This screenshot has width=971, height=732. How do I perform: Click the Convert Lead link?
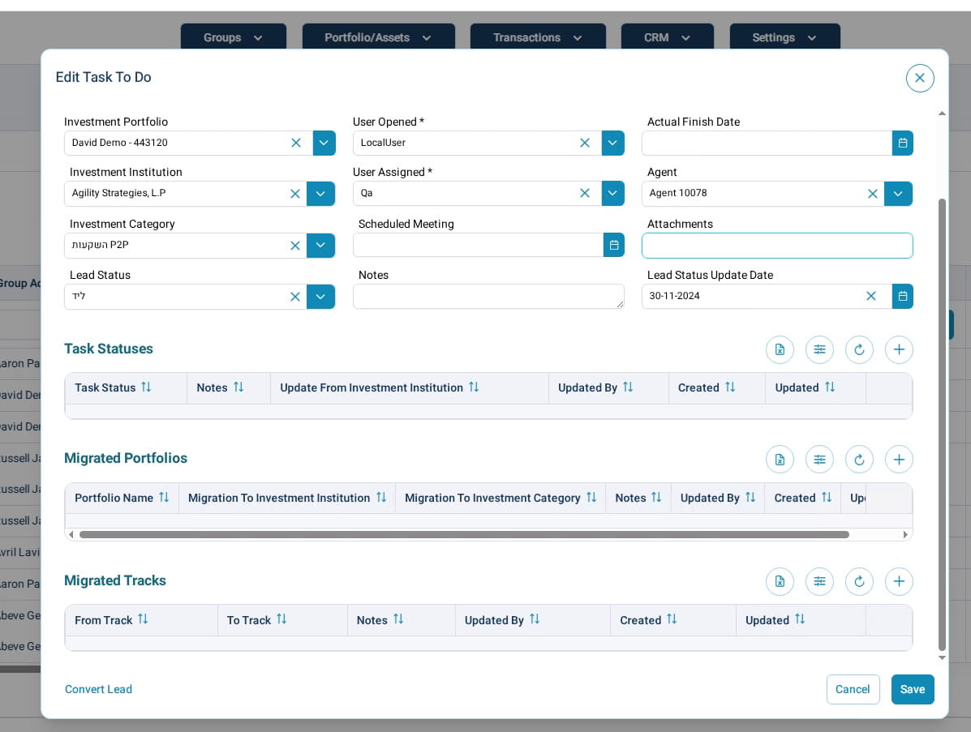[98, 689]
